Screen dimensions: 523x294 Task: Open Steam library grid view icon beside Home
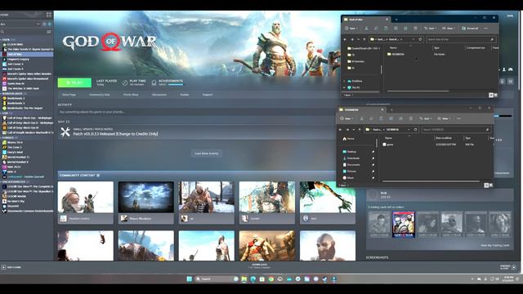coord(49,15)
